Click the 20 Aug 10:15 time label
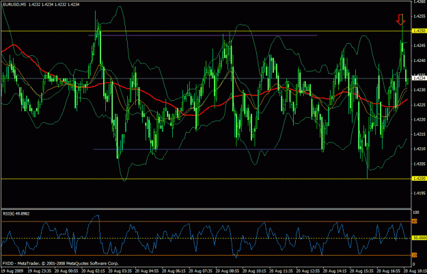 pos(254,271)
